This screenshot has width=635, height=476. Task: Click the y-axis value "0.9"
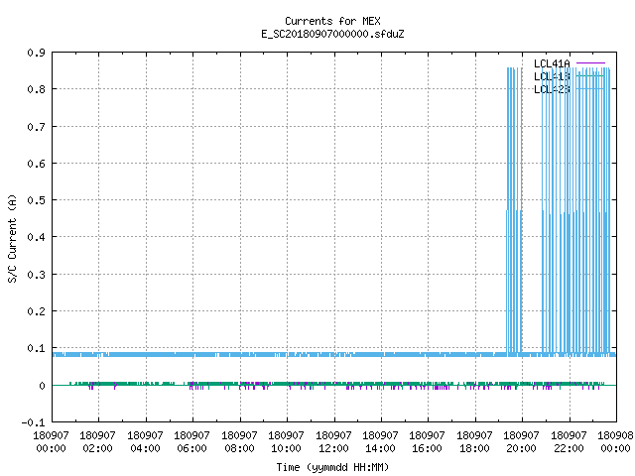pos(36,53)
